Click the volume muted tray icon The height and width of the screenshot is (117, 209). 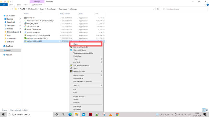(185, 114)
